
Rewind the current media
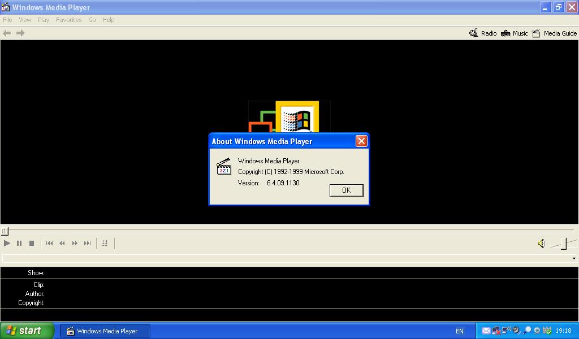(x=62, y=243)
